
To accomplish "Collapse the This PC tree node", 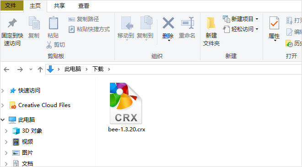I will tap(3, 120).
